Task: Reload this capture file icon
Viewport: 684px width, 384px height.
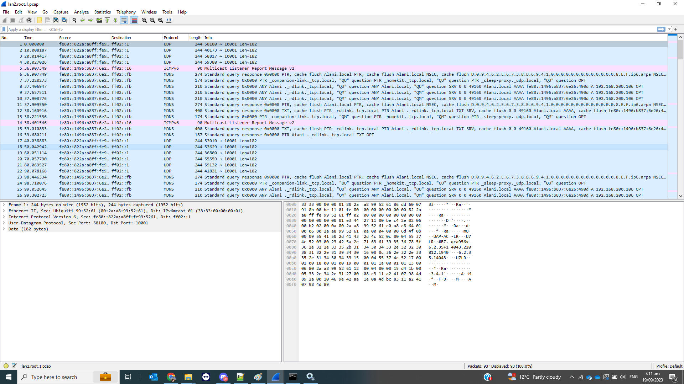Action: pos(64,20)
